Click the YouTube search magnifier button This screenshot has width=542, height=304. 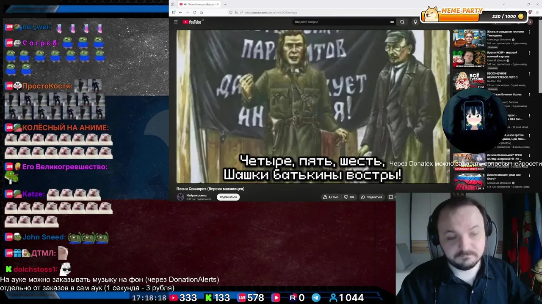pyautogui.click(x=402, y=22)
